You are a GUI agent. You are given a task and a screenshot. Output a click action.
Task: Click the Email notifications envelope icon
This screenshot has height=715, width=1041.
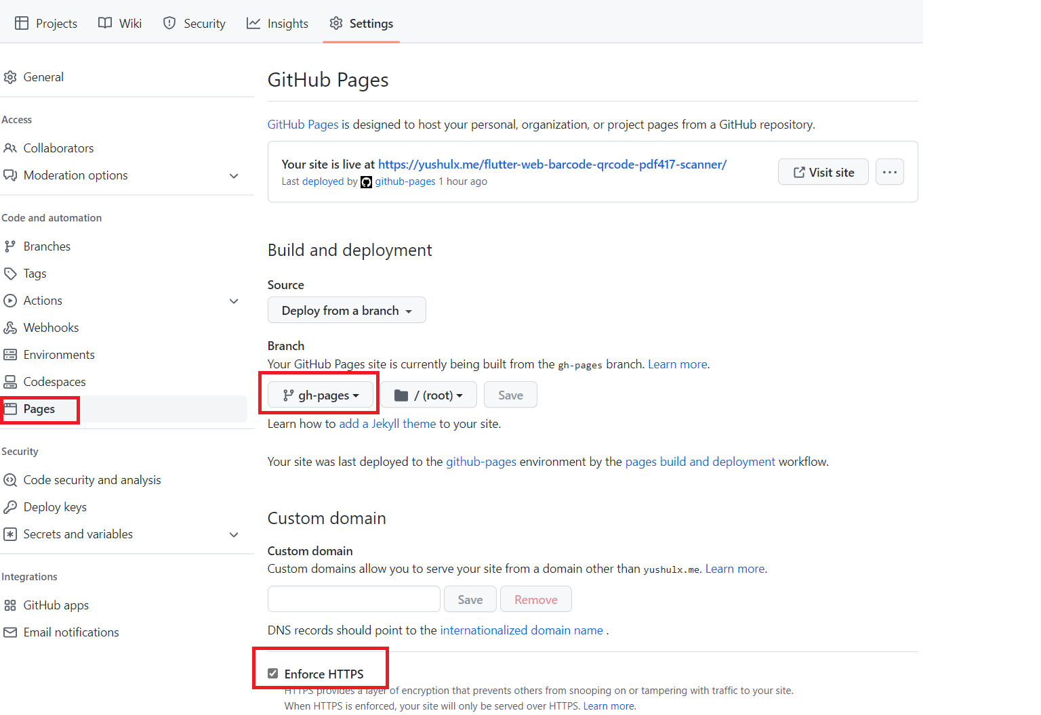click(10, 632)
